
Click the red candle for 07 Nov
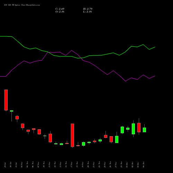[x=39, y=132]
